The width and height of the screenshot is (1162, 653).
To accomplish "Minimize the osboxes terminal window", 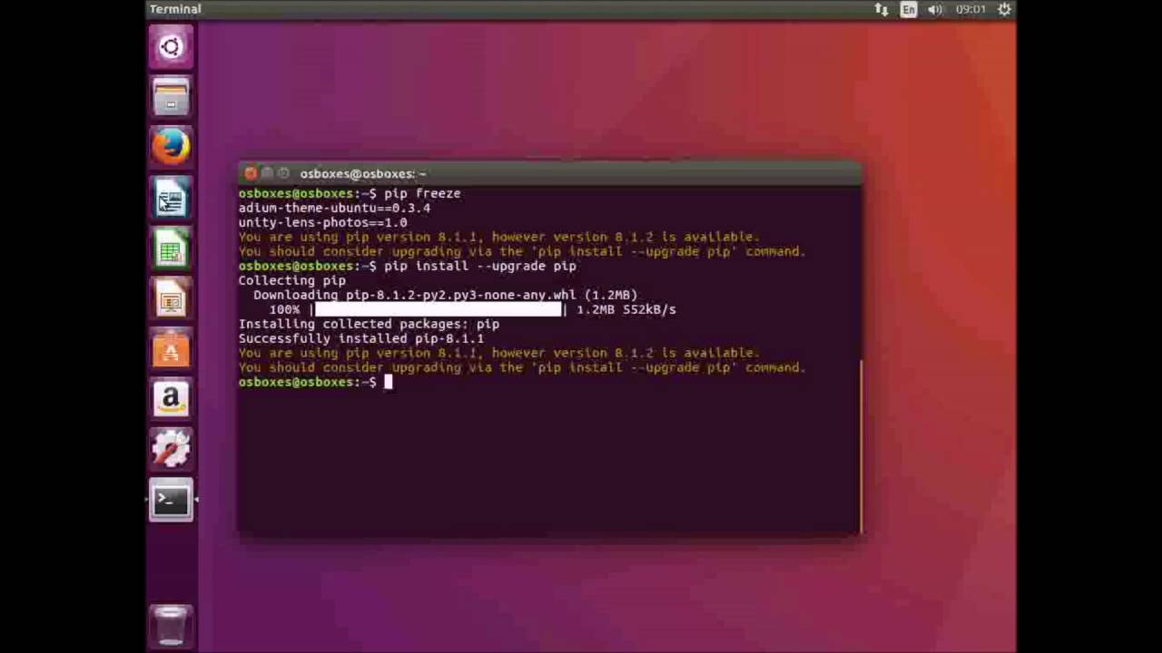I will click(x=267, y=173).
